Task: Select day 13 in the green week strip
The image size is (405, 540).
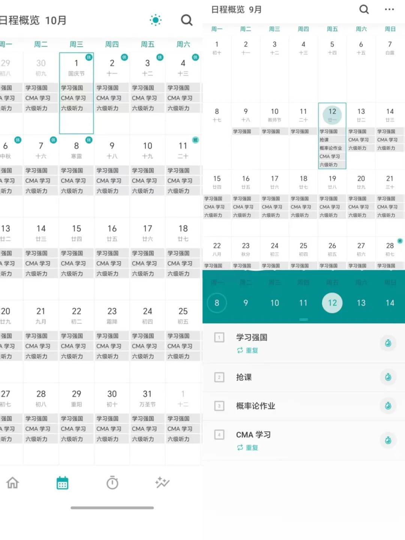Action: point(361,303)
